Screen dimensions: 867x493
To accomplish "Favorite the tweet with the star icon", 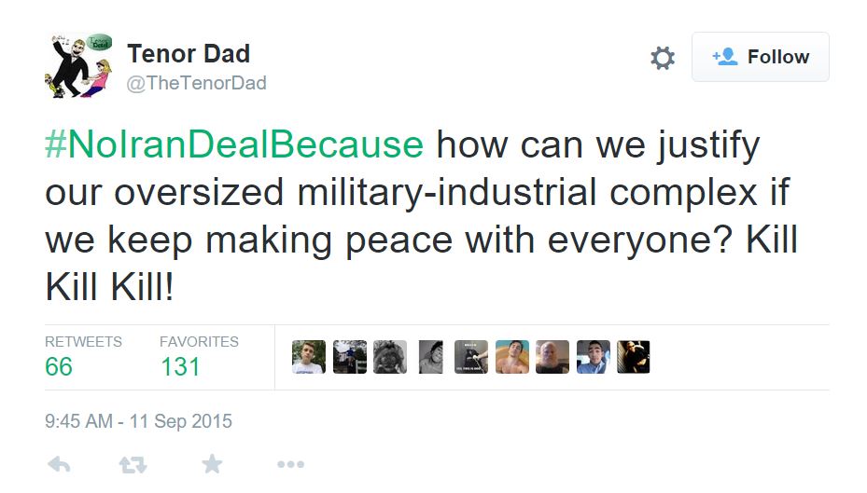I will pos(212,464).
